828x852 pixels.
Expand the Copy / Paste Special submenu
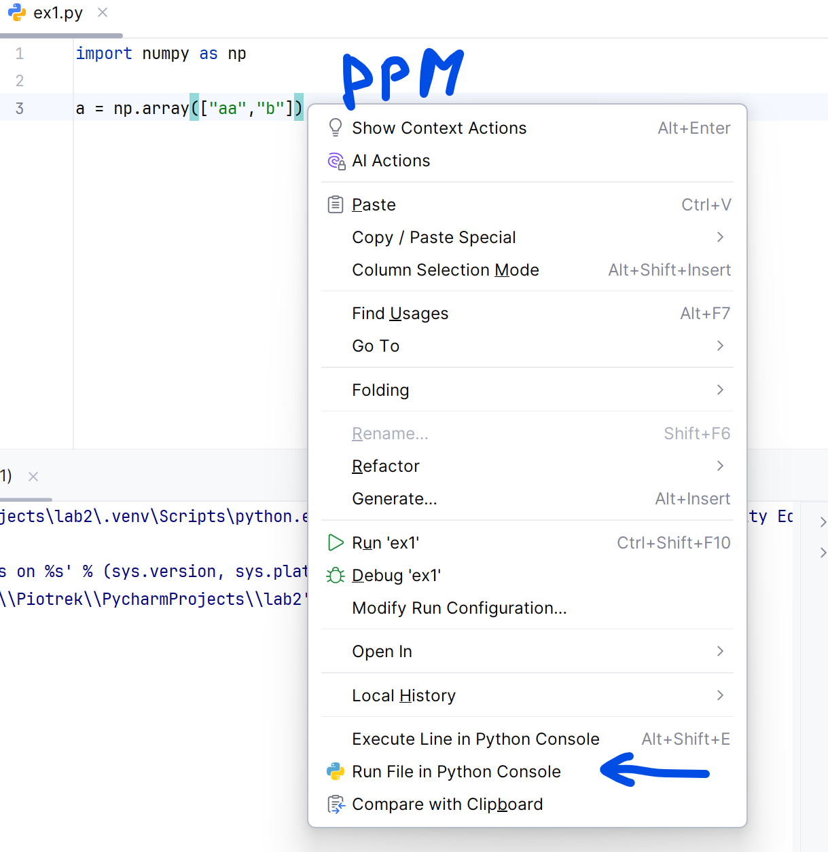720,237
